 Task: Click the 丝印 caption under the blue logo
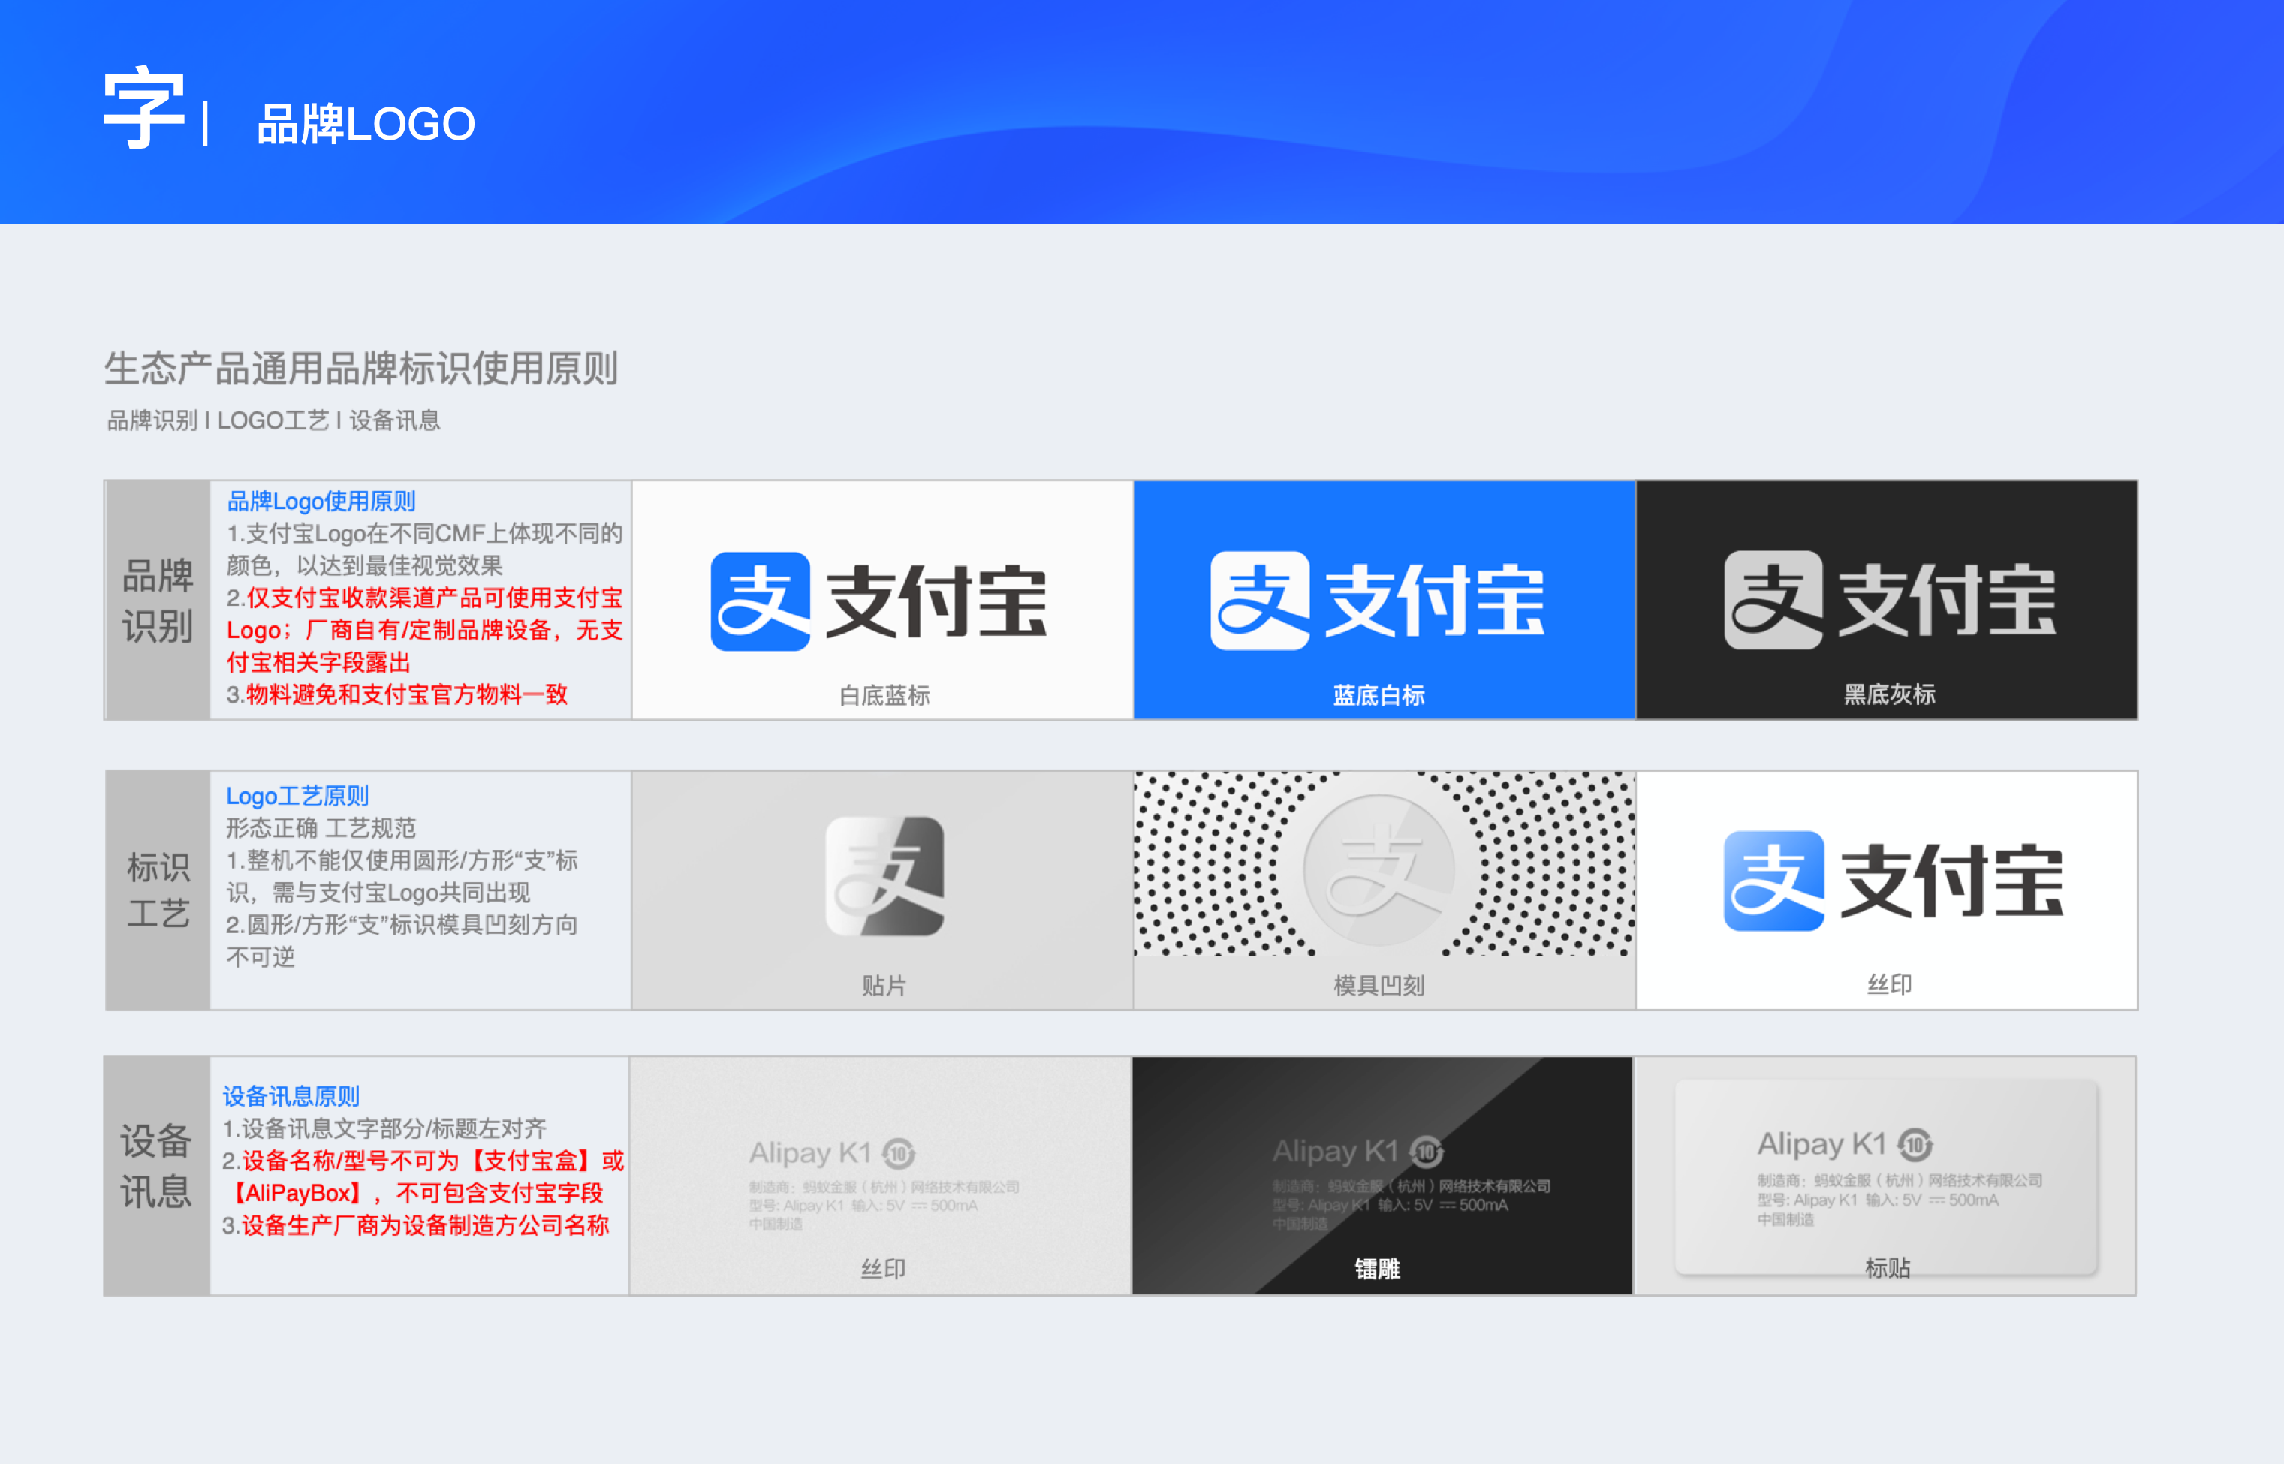pos(1888,985)
